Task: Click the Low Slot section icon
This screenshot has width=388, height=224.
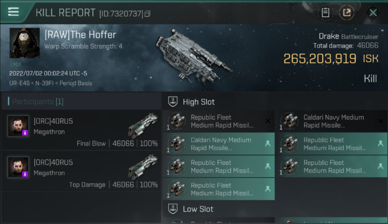Action: pos(173,208)
